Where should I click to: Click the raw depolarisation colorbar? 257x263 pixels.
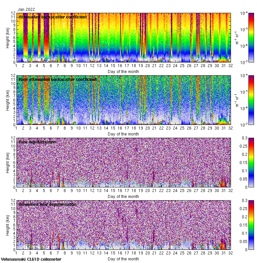click(251, 162)
